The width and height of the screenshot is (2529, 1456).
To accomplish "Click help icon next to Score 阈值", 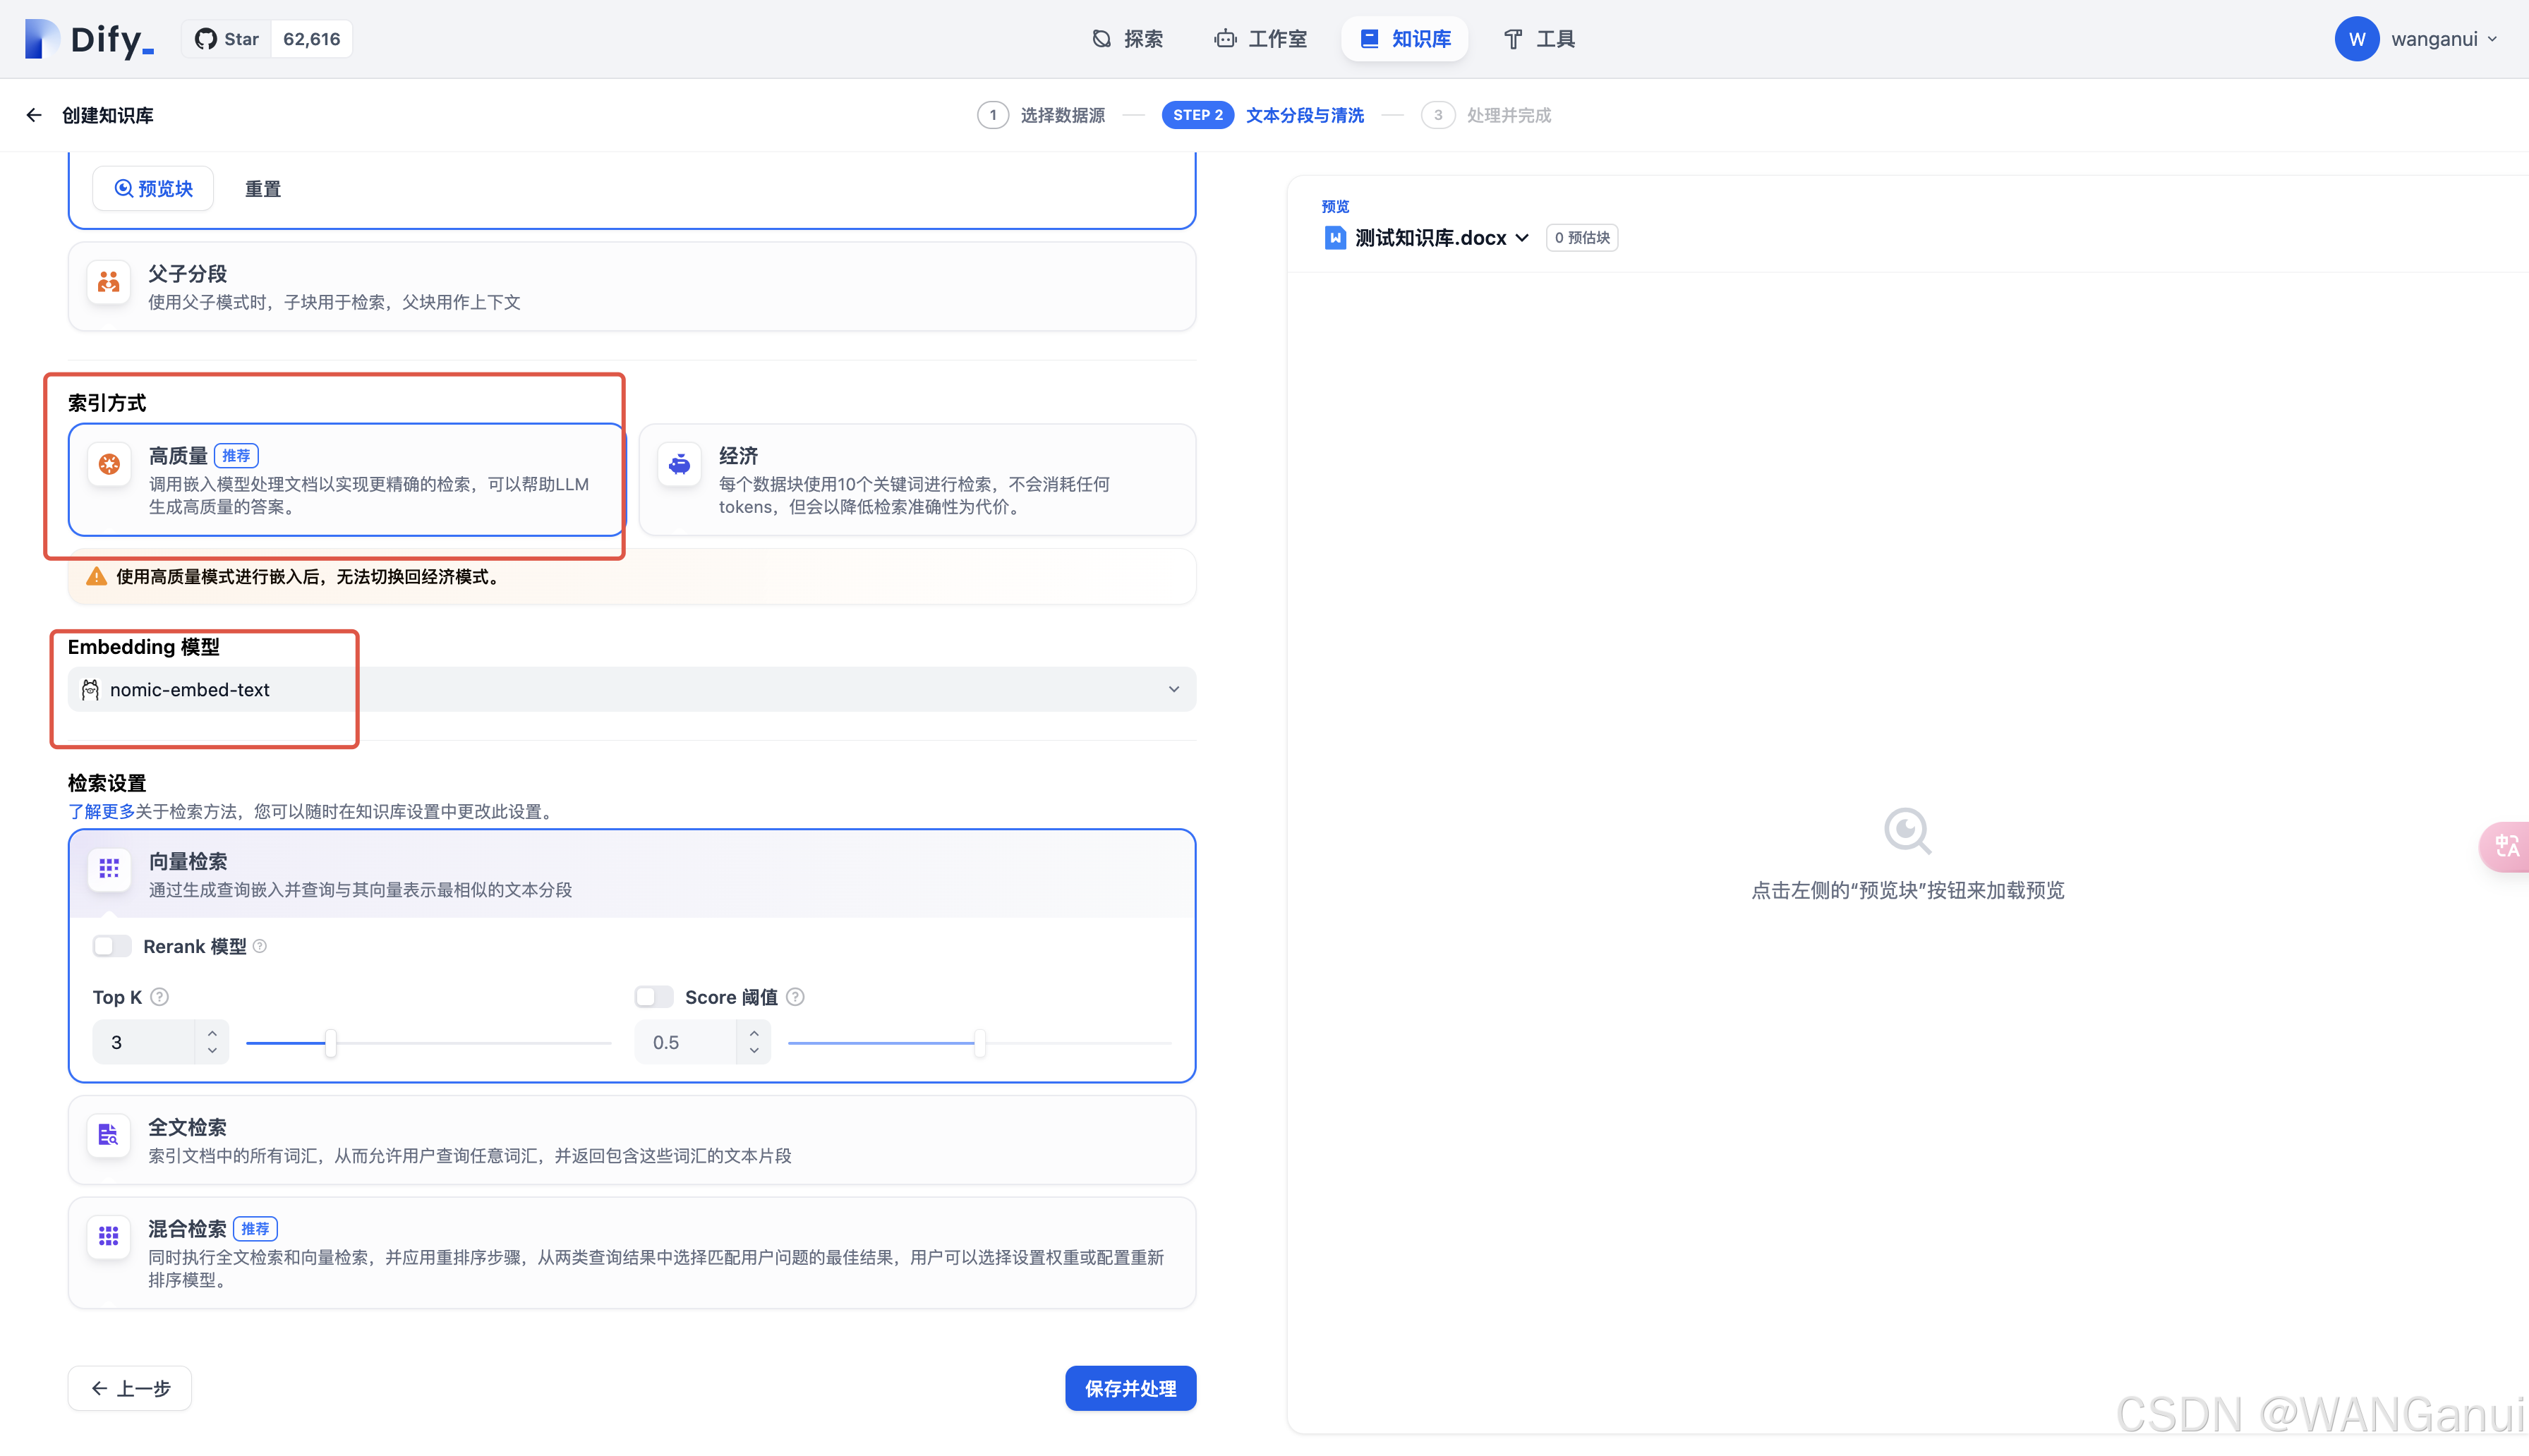I will pyautogui.click(x=795, y=997).
